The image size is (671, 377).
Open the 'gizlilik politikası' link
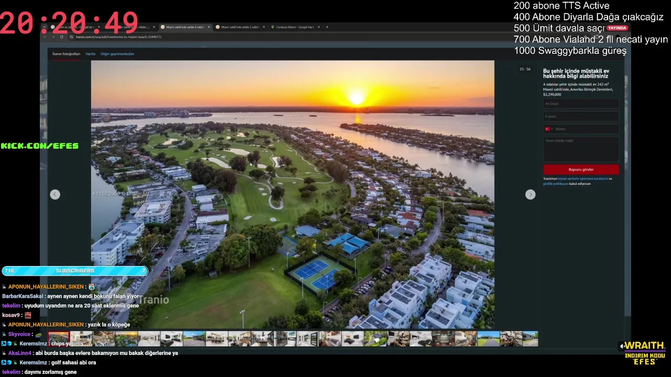(555, 184)
